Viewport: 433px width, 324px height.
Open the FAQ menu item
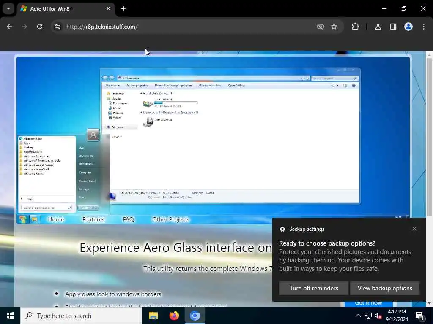[129, 219]
